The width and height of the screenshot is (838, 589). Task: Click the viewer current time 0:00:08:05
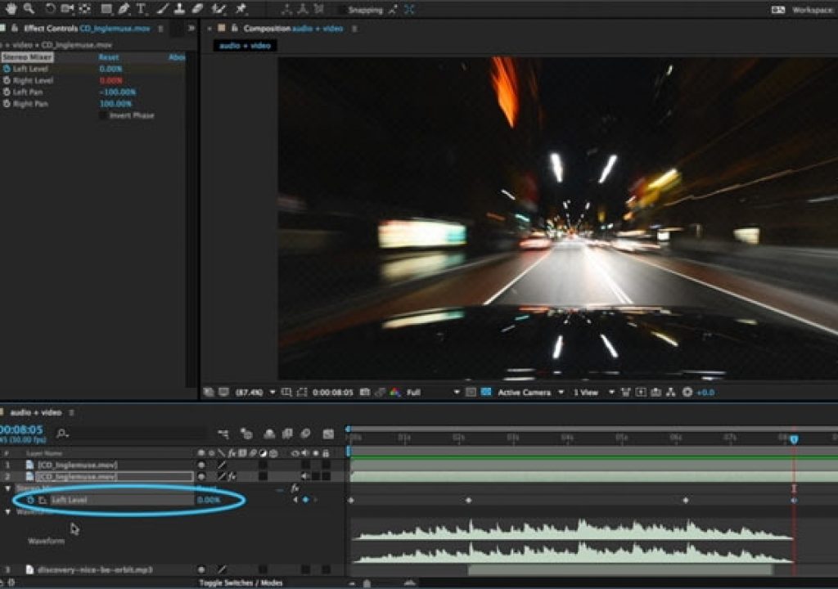point(332,393)
